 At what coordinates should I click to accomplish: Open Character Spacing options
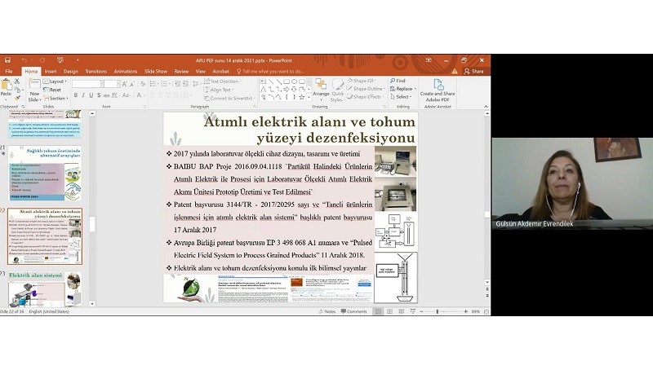click(x=115, y=95)
